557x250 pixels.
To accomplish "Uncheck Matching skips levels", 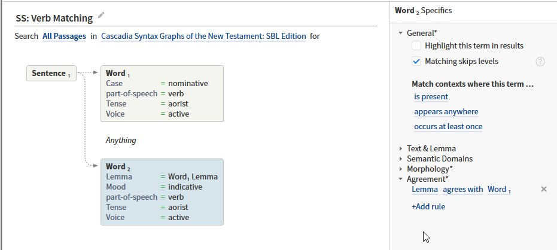I will coord(416,62).
